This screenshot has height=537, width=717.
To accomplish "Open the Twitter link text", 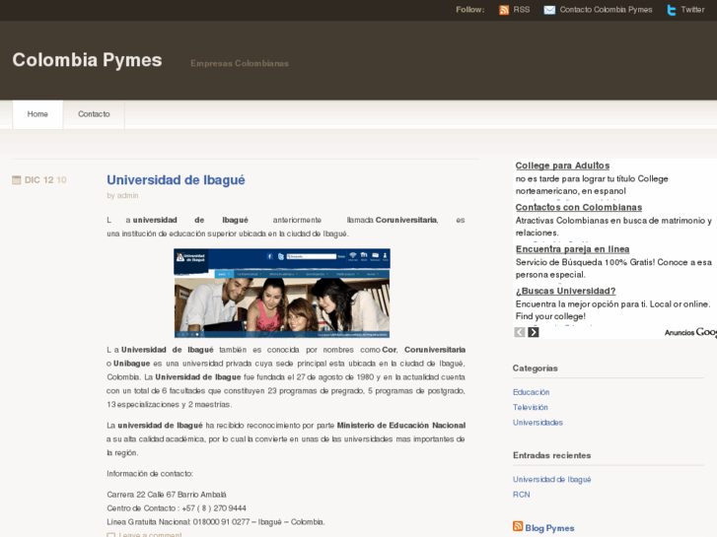I will coord(692,10).
